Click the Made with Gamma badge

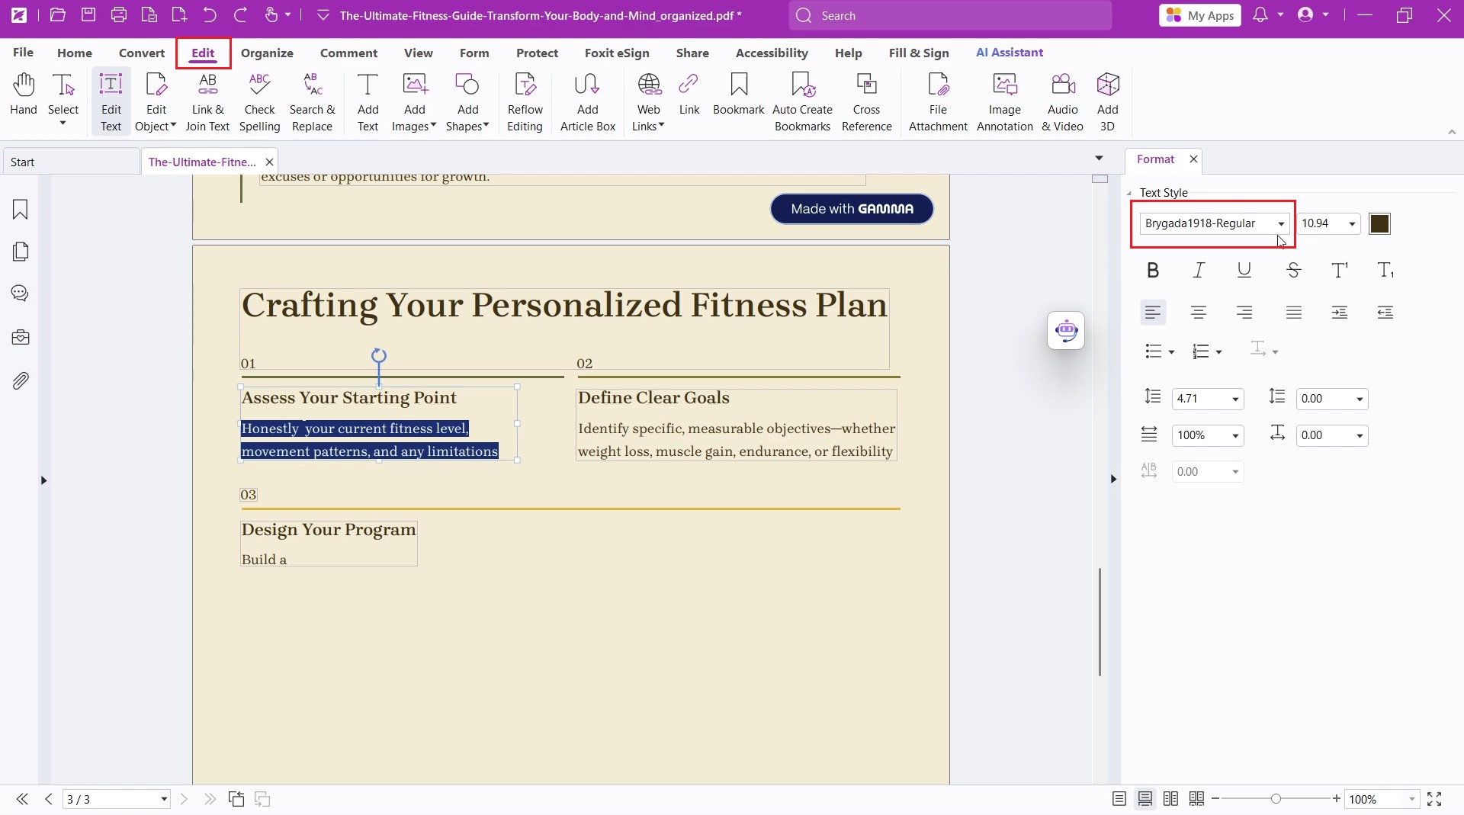(x=852, y=209)
